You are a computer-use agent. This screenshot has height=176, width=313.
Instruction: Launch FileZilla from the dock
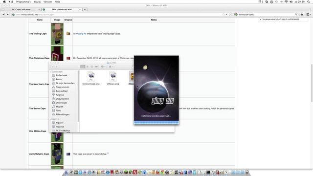(135, 172)
